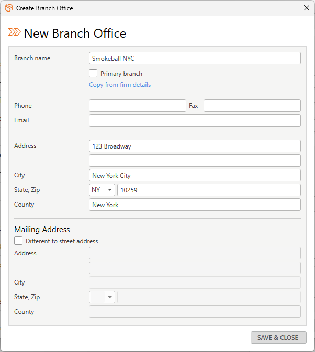Close the Create Branch Office dialog

coord(307,8)
